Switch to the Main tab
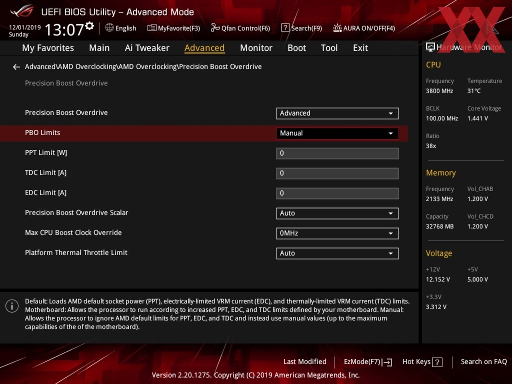Image resolution: width=512 pixels, height=384 pixels. 99,48
